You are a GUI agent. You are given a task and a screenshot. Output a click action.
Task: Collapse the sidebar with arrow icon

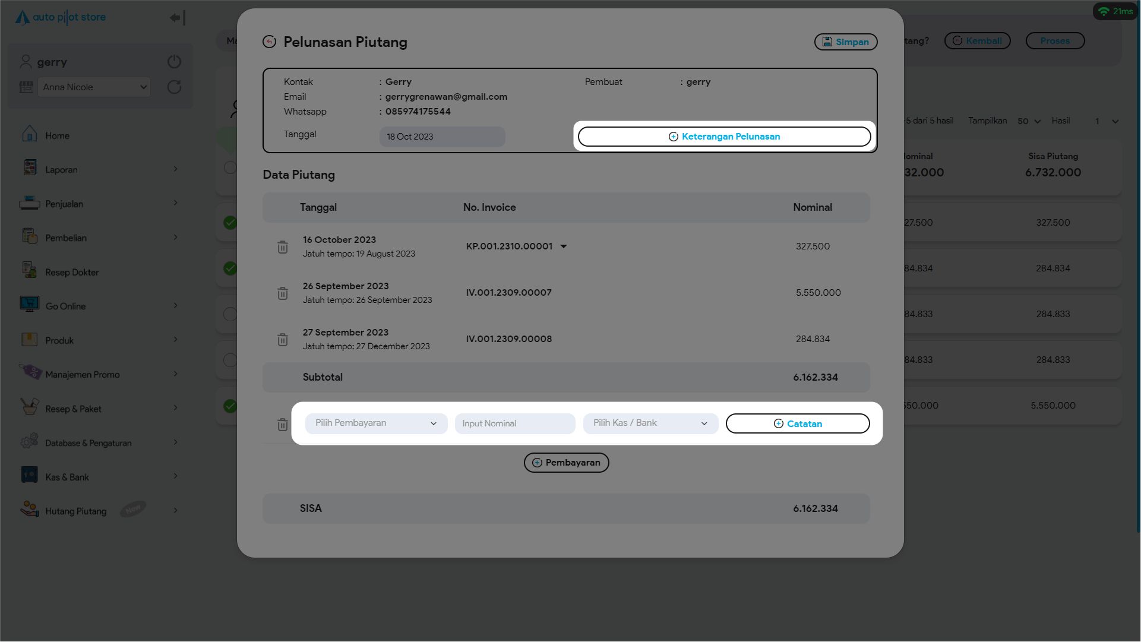click(178, 18)
